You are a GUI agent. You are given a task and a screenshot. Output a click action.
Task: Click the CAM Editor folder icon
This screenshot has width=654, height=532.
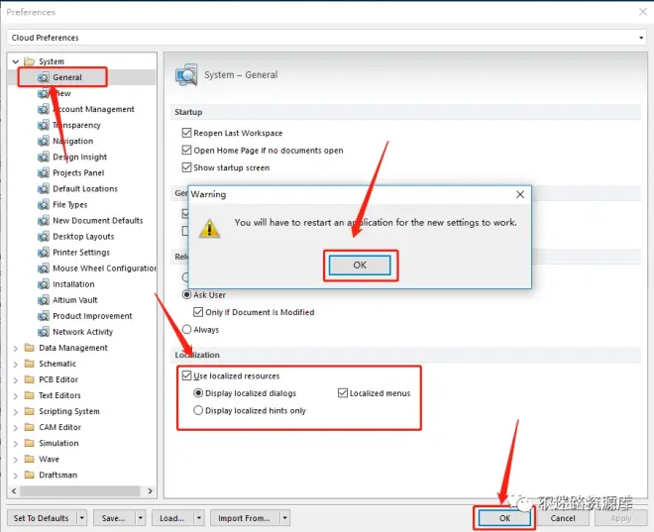[29, 427]
